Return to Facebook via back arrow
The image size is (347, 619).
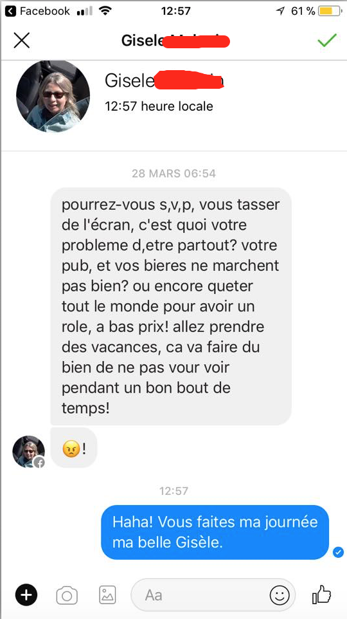[x=11, y=11]
